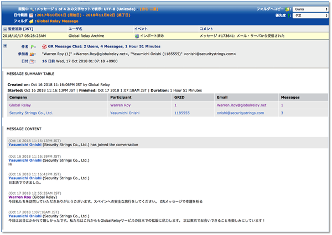Click Warren Roy name in message content
Viewport: 332px width, 235px height.
(x=20, y=197)
